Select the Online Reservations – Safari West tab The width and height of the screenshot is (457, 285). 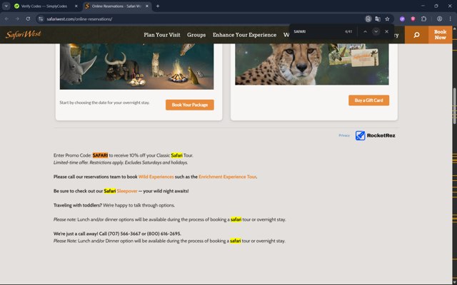click(x=116, y=6)
